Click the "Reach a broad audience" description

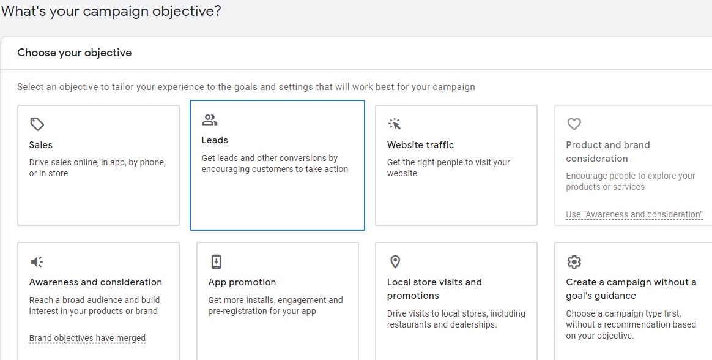(x=94, y=306)
